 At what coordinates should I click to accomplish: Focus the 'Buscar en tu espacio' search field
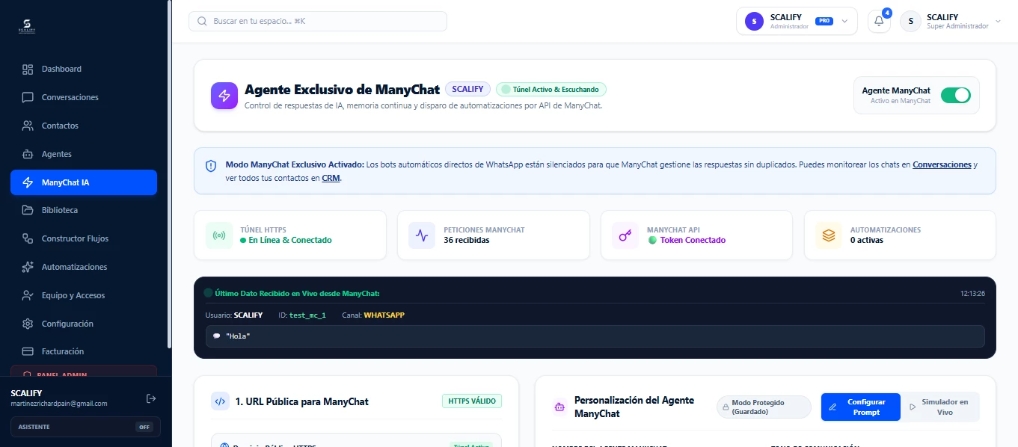point(318,21)
